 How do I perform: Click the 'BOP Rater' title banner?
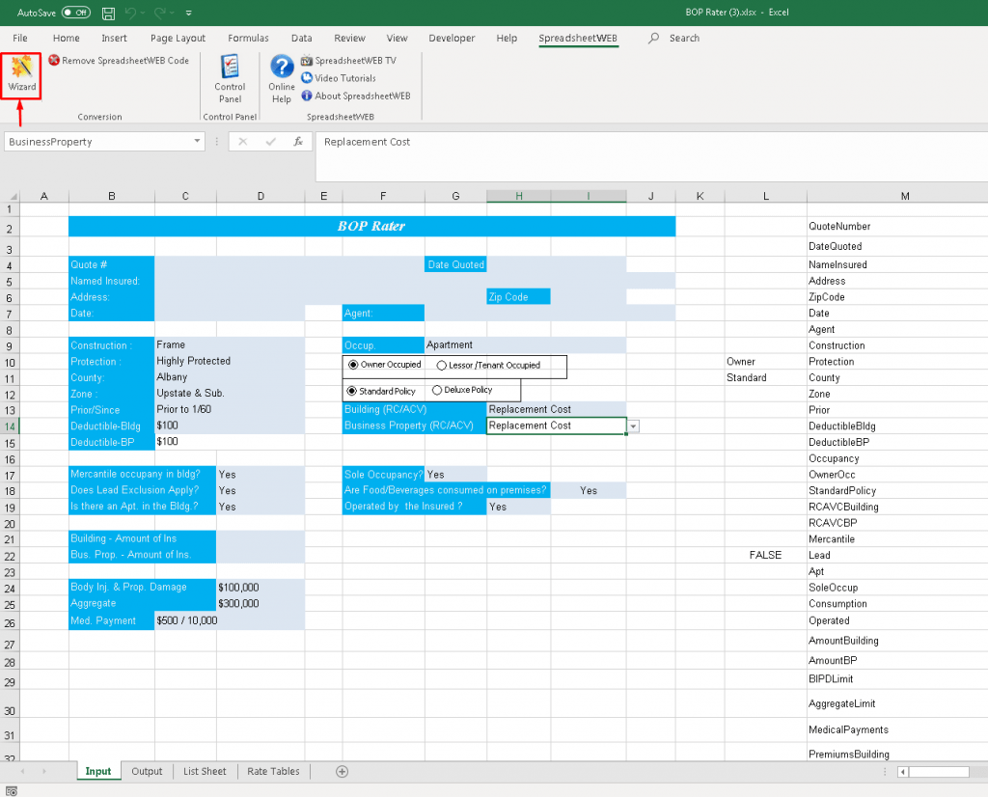point(371,226)
